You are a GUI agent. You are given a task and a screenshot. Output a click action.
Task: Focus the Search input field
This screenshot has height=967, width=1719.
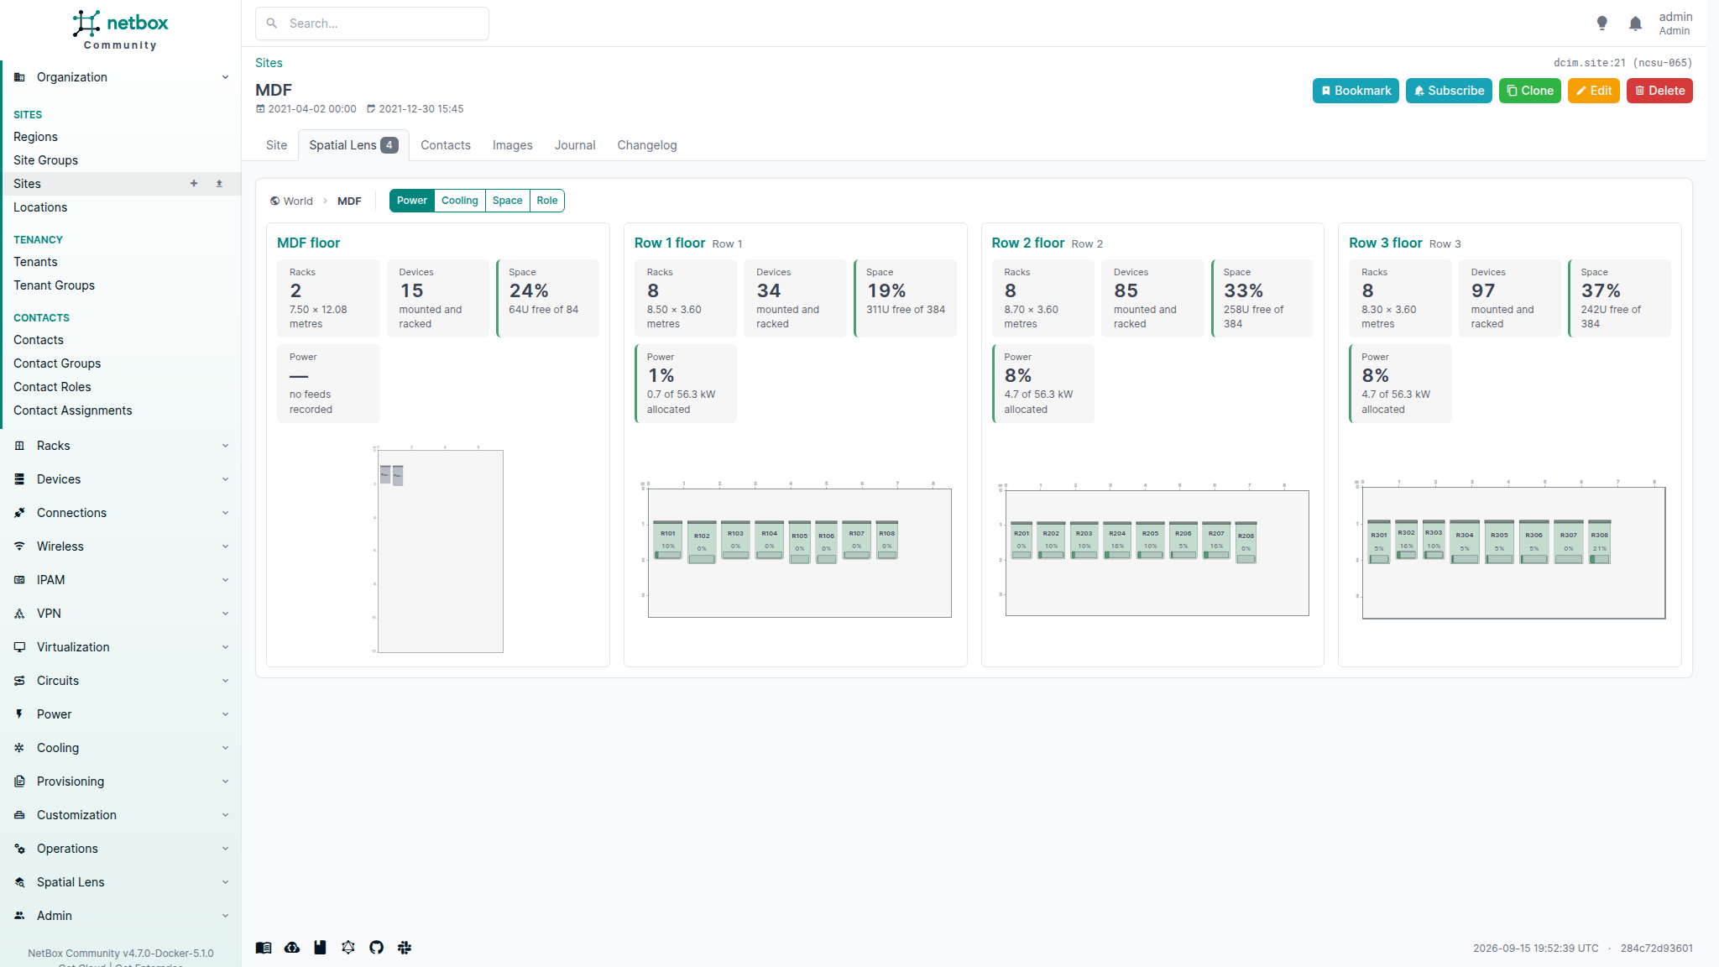click(x=372, y=24)
